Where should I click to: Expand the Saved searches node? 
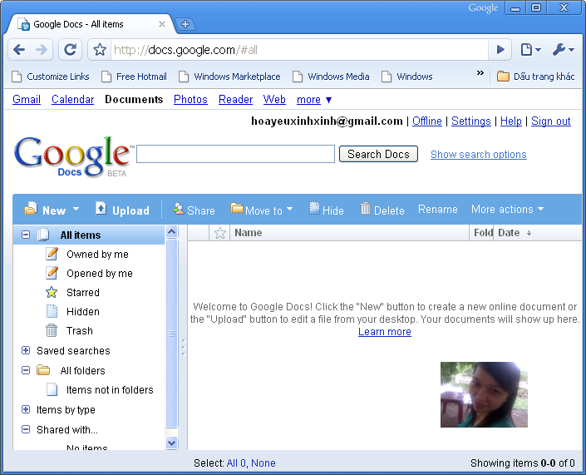pyautogui.click(x=26, y=350)
